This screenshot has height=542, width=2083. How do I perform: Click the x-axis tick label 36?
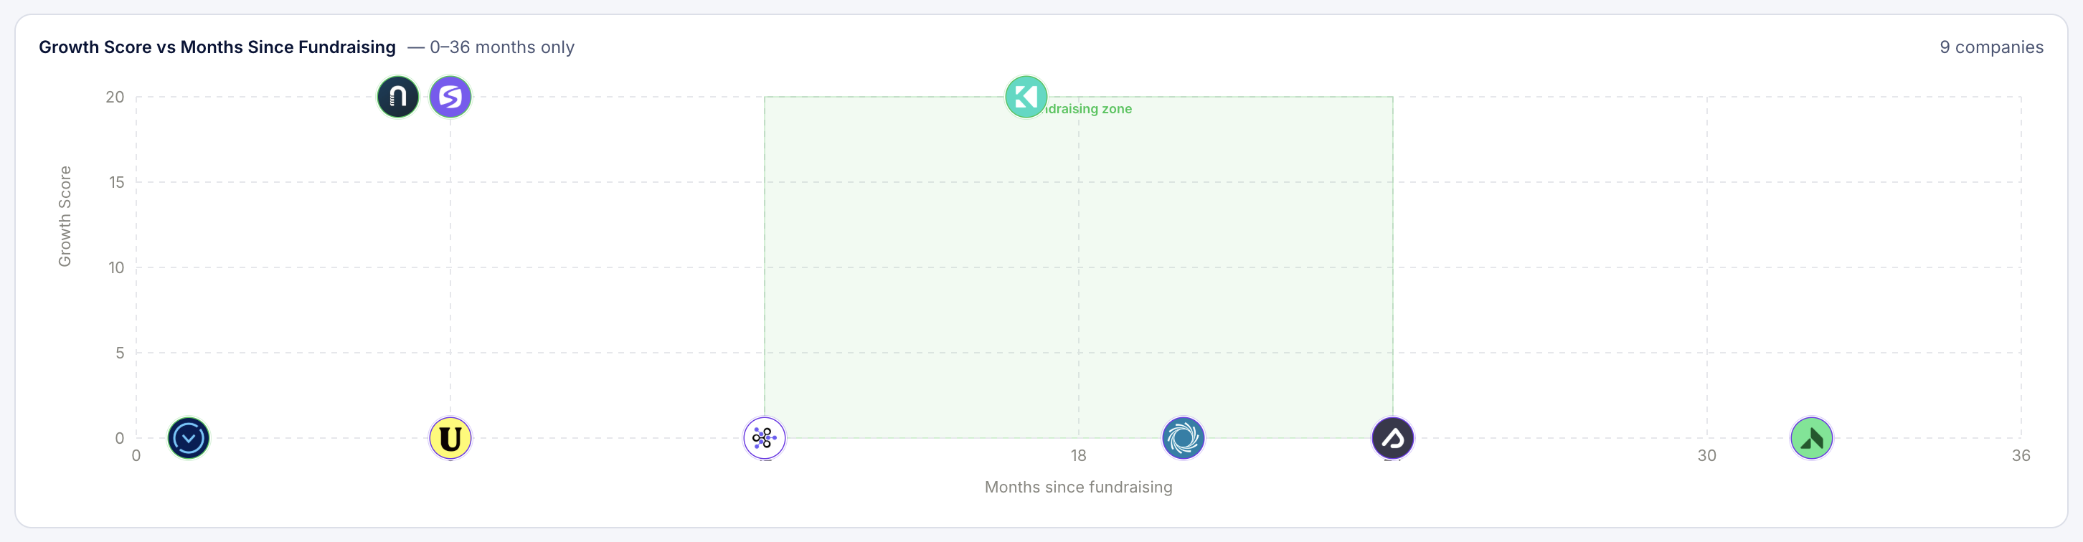pos(2021,455)
